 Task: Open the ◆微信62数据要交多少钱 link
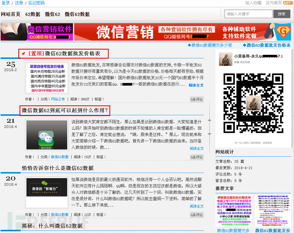(210, 45)
